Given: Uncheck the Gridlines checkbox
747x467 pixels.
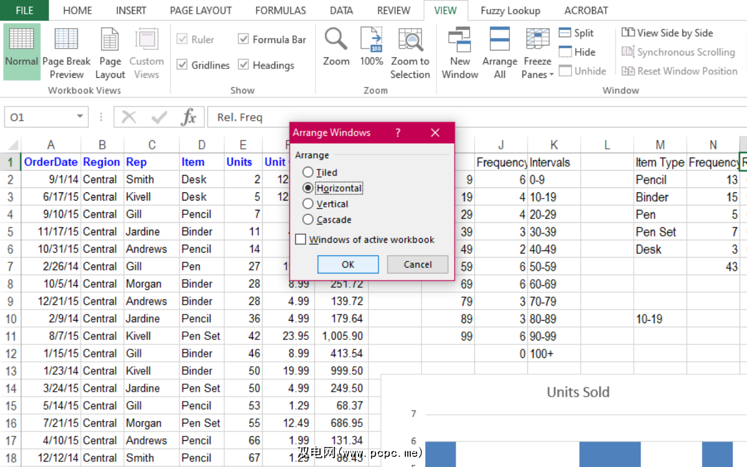Looking at the screenshot, I should [x=182, y=65].
